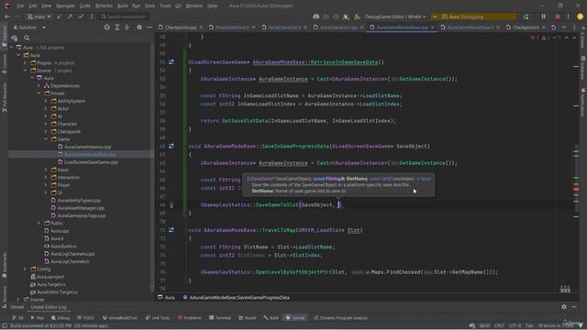The height and width of the screenshot is (330, 587).
Task: Open the Problems tool window
Action: click(190, 318)
